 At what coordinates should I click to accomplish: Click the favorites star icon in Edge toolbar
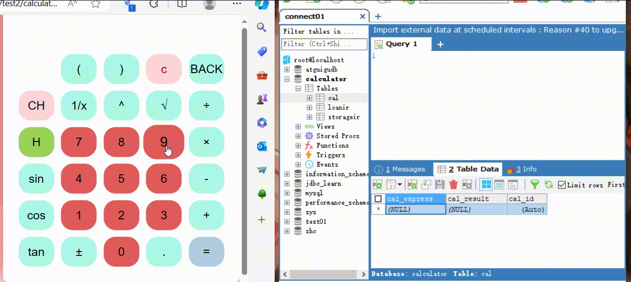(x=96, y=4)
